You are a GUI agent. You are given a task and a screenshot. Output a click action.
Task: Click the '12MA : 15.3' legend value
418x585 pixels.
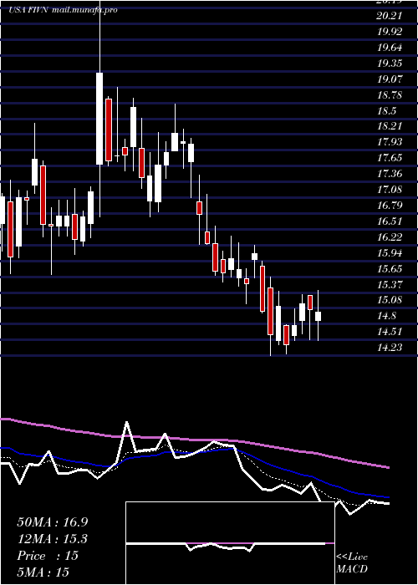point(53,539)
